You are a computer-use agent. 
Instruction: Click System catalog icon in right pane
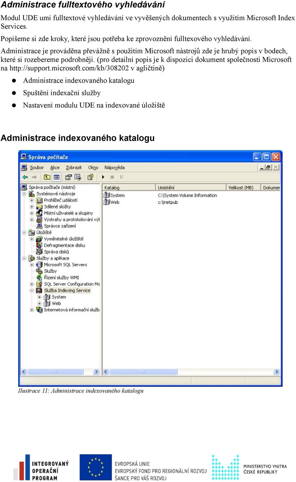pos(107,195)
